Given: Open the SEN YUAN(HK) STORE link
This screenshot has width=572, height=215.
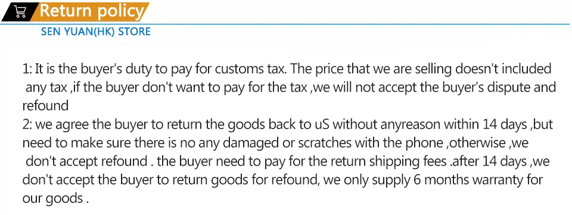Looking at the screenshot, I should [95, 32].
